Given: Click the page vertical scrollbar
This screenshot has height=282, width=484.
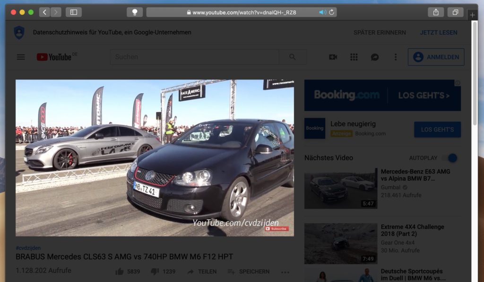Looking at the screenshot, I should 475,74.
